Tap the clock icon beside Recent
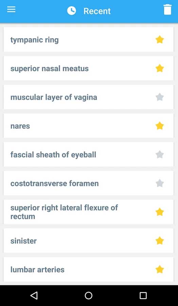The width and height of the screenshot is (178, 306). point(72,11)
